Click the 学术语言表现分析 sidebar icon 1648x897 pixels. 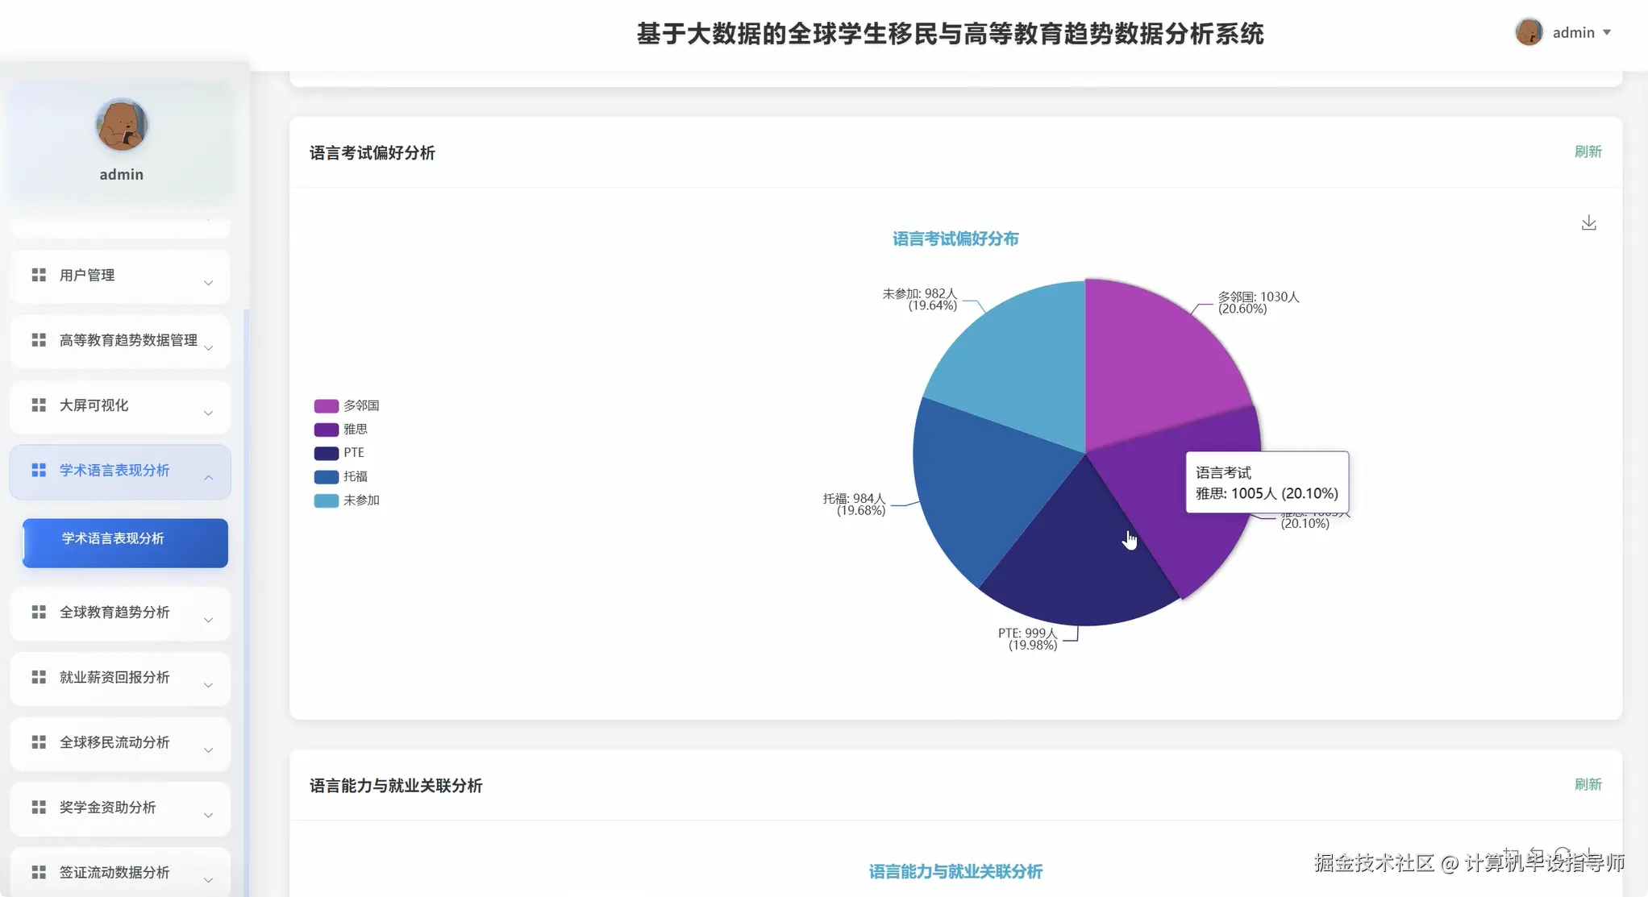[x=38, y=470]
